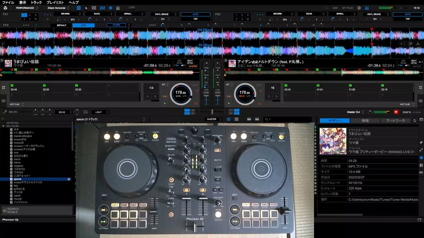Click refresh icon next to アートワーク tab
This screenshot has height=238, width=424.
(415, 121)
